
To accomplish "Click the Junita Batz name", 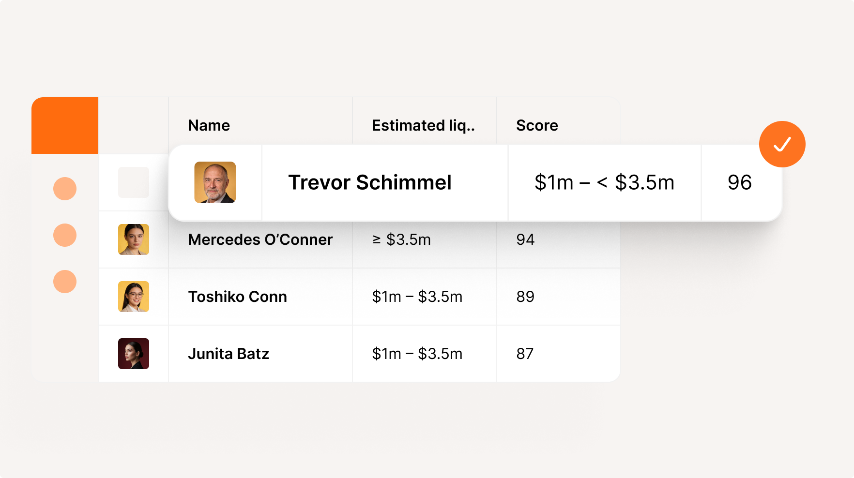I will pyautogui.click(x=229, y=354).
